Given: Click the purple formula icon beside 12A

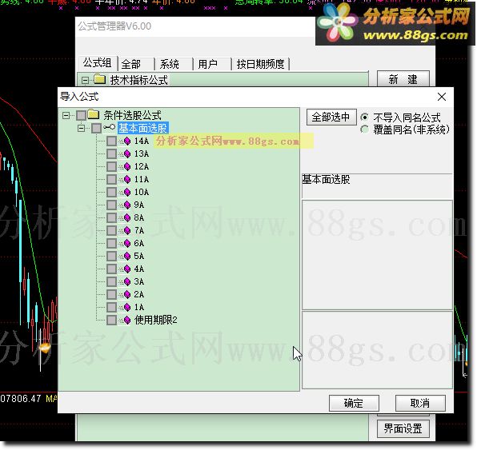Looking at the screenshot, I should click(127, 166).
